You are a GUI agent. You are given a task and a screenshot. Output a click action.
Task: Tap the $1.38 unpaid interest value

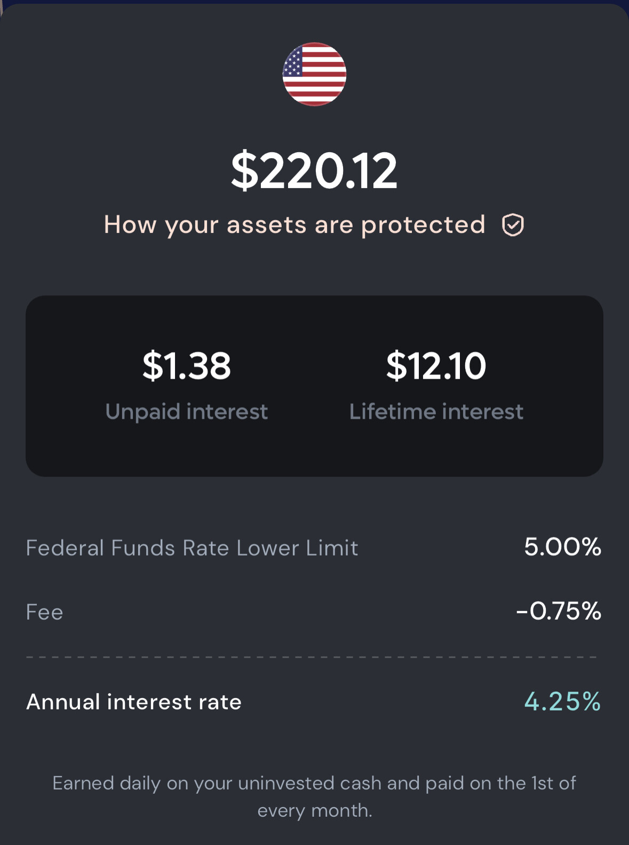(186, 366)
